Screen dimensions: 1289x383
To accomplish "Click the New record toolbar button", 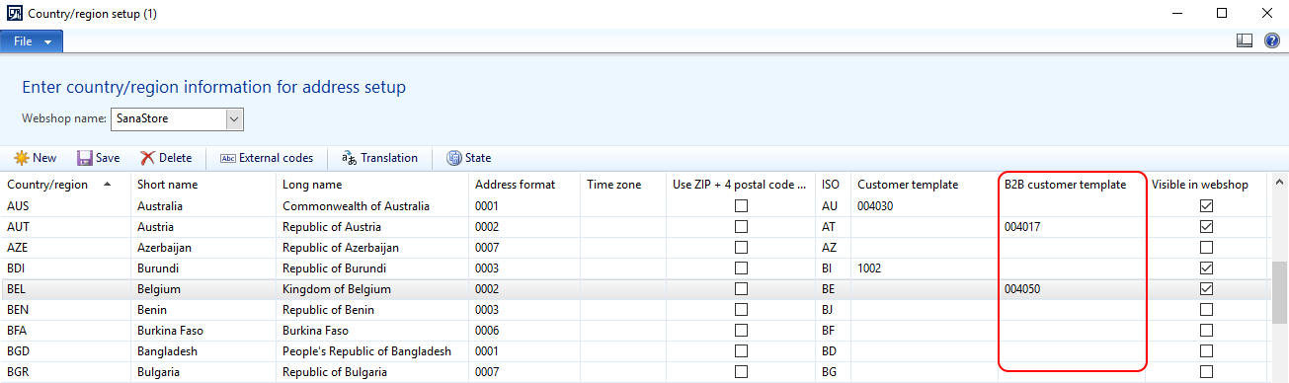I will (35, 158).
